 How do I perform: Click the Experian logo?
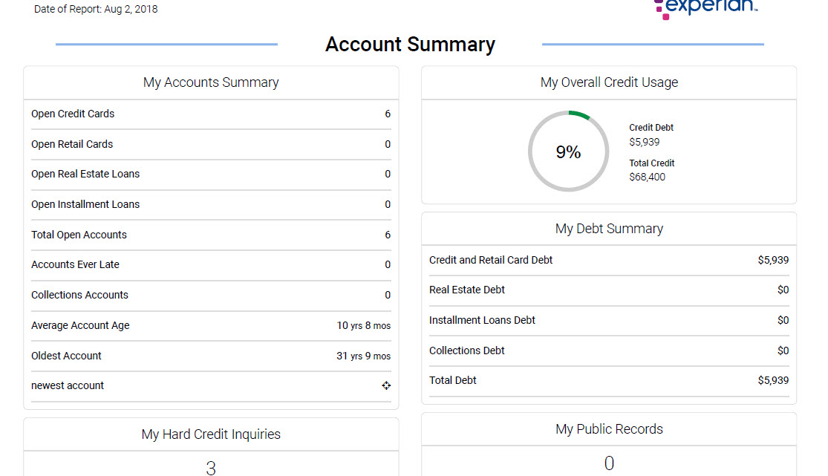click(x=704, y=7)
